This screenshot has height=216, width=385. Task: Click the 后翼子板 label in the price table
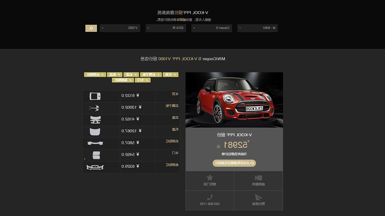click(x=172, y=106)
